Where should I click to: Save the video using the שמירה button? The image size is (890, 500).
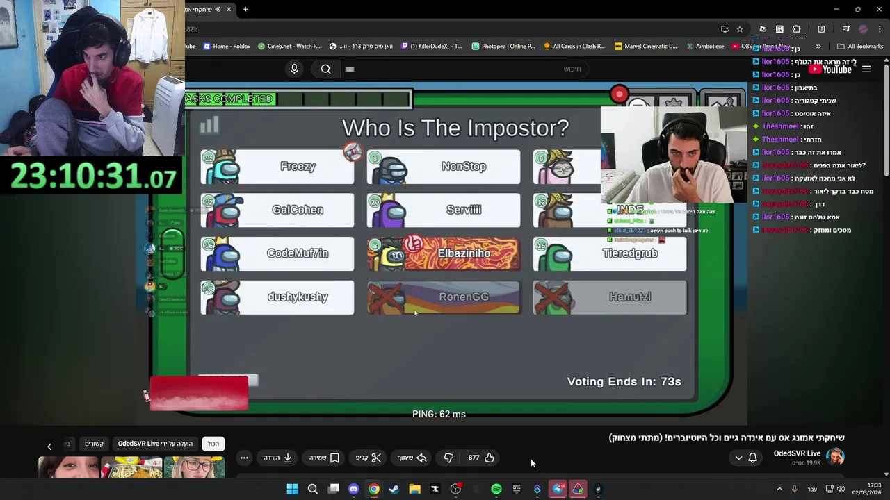pyautogui.click(x=324, y=458)
